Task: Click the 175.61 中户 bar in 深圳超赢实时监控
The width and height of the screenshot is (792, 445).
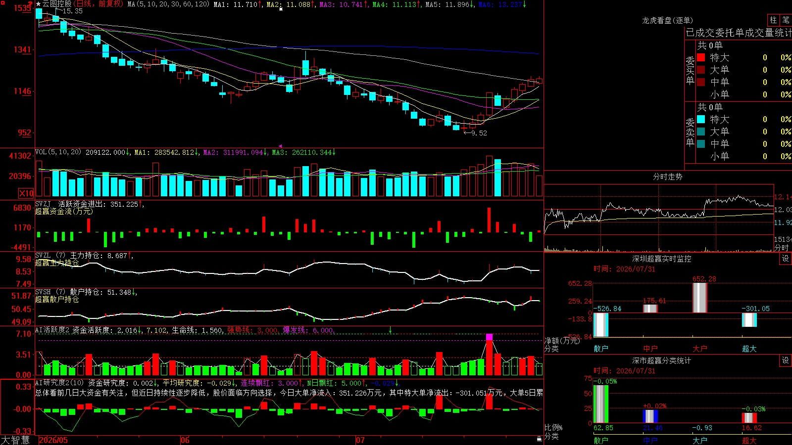Action: point(650,309)
